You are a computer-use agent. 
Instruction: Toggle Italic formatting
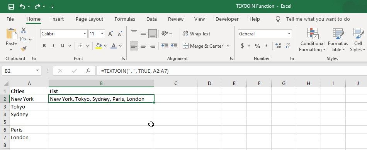click(53, 46)
